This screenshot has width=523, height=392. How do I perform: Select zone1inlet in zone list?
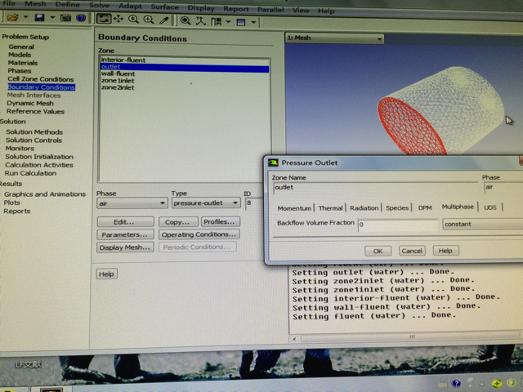[185, 81]
